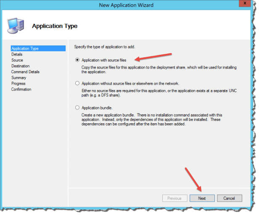The image size is (259, 215).
Task: Switch to the Destination step
Action: pos(20,66)
